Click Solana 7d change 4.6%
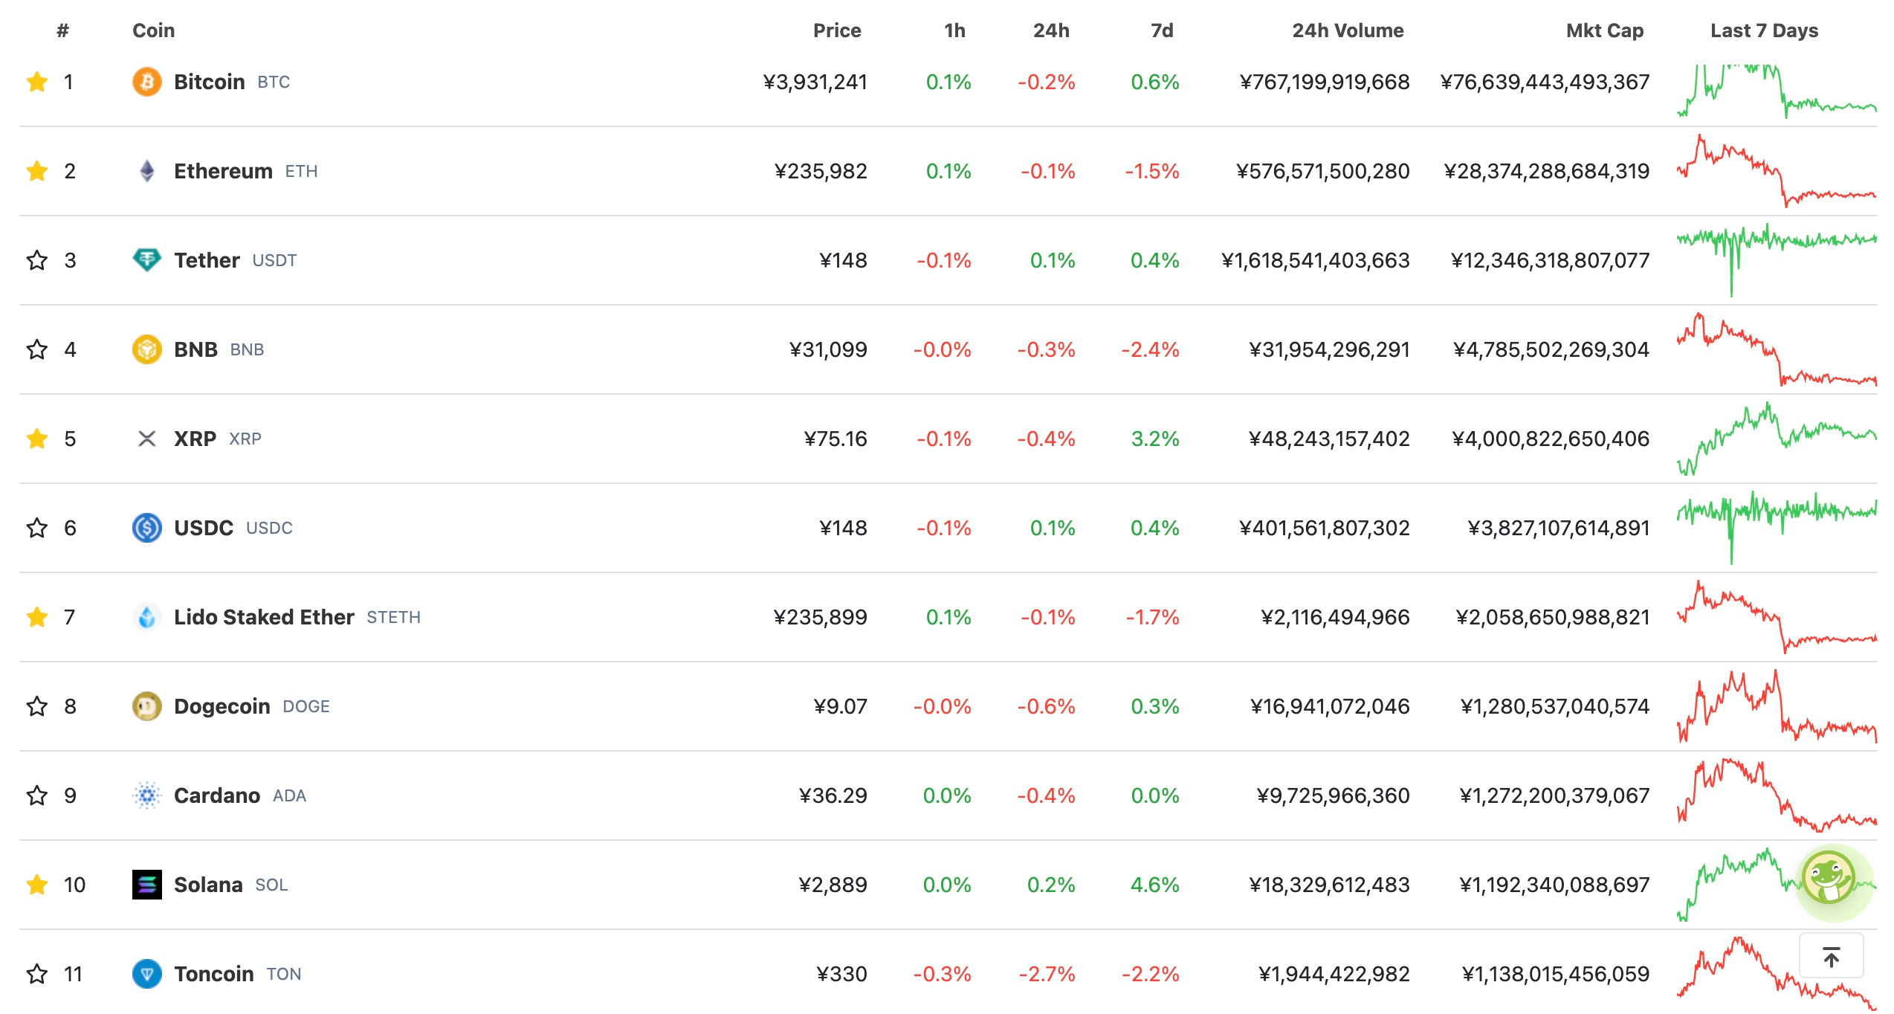Image resolution: width=1894 pixels, height=1014 pixels. [1155, 885]
